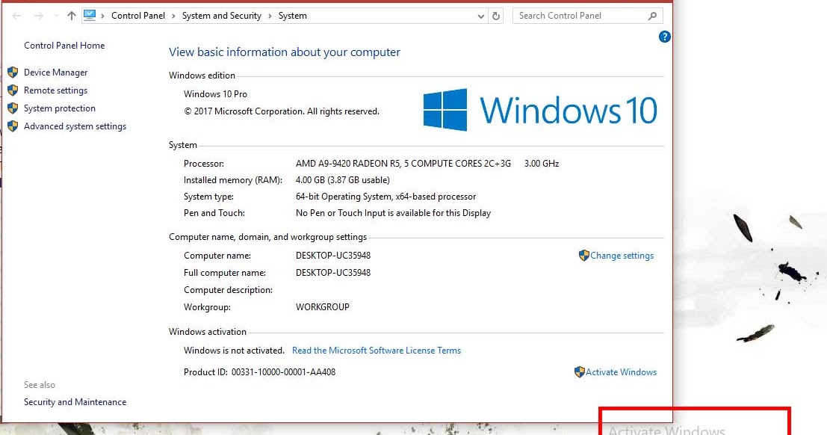
Task: Click Computer name value DESKTOP-UC35948
Action: 333,256
